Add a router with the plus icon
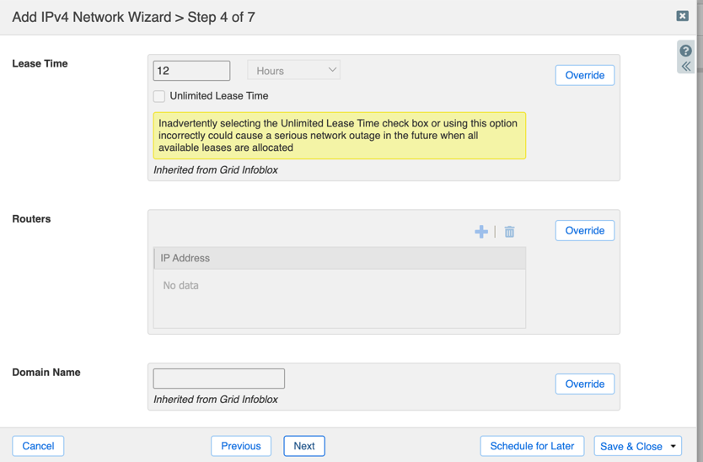This screenshot has height=462, width=703. 481,231
